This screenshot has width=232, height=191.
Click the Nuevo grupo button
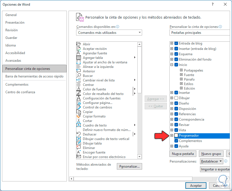coord(211,154)
